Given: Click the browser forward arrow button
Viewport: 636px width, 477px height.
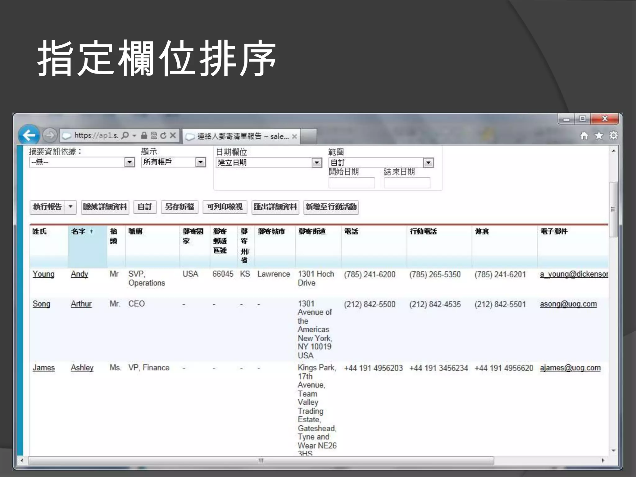Looking at the screenshot, I should 50,135.
